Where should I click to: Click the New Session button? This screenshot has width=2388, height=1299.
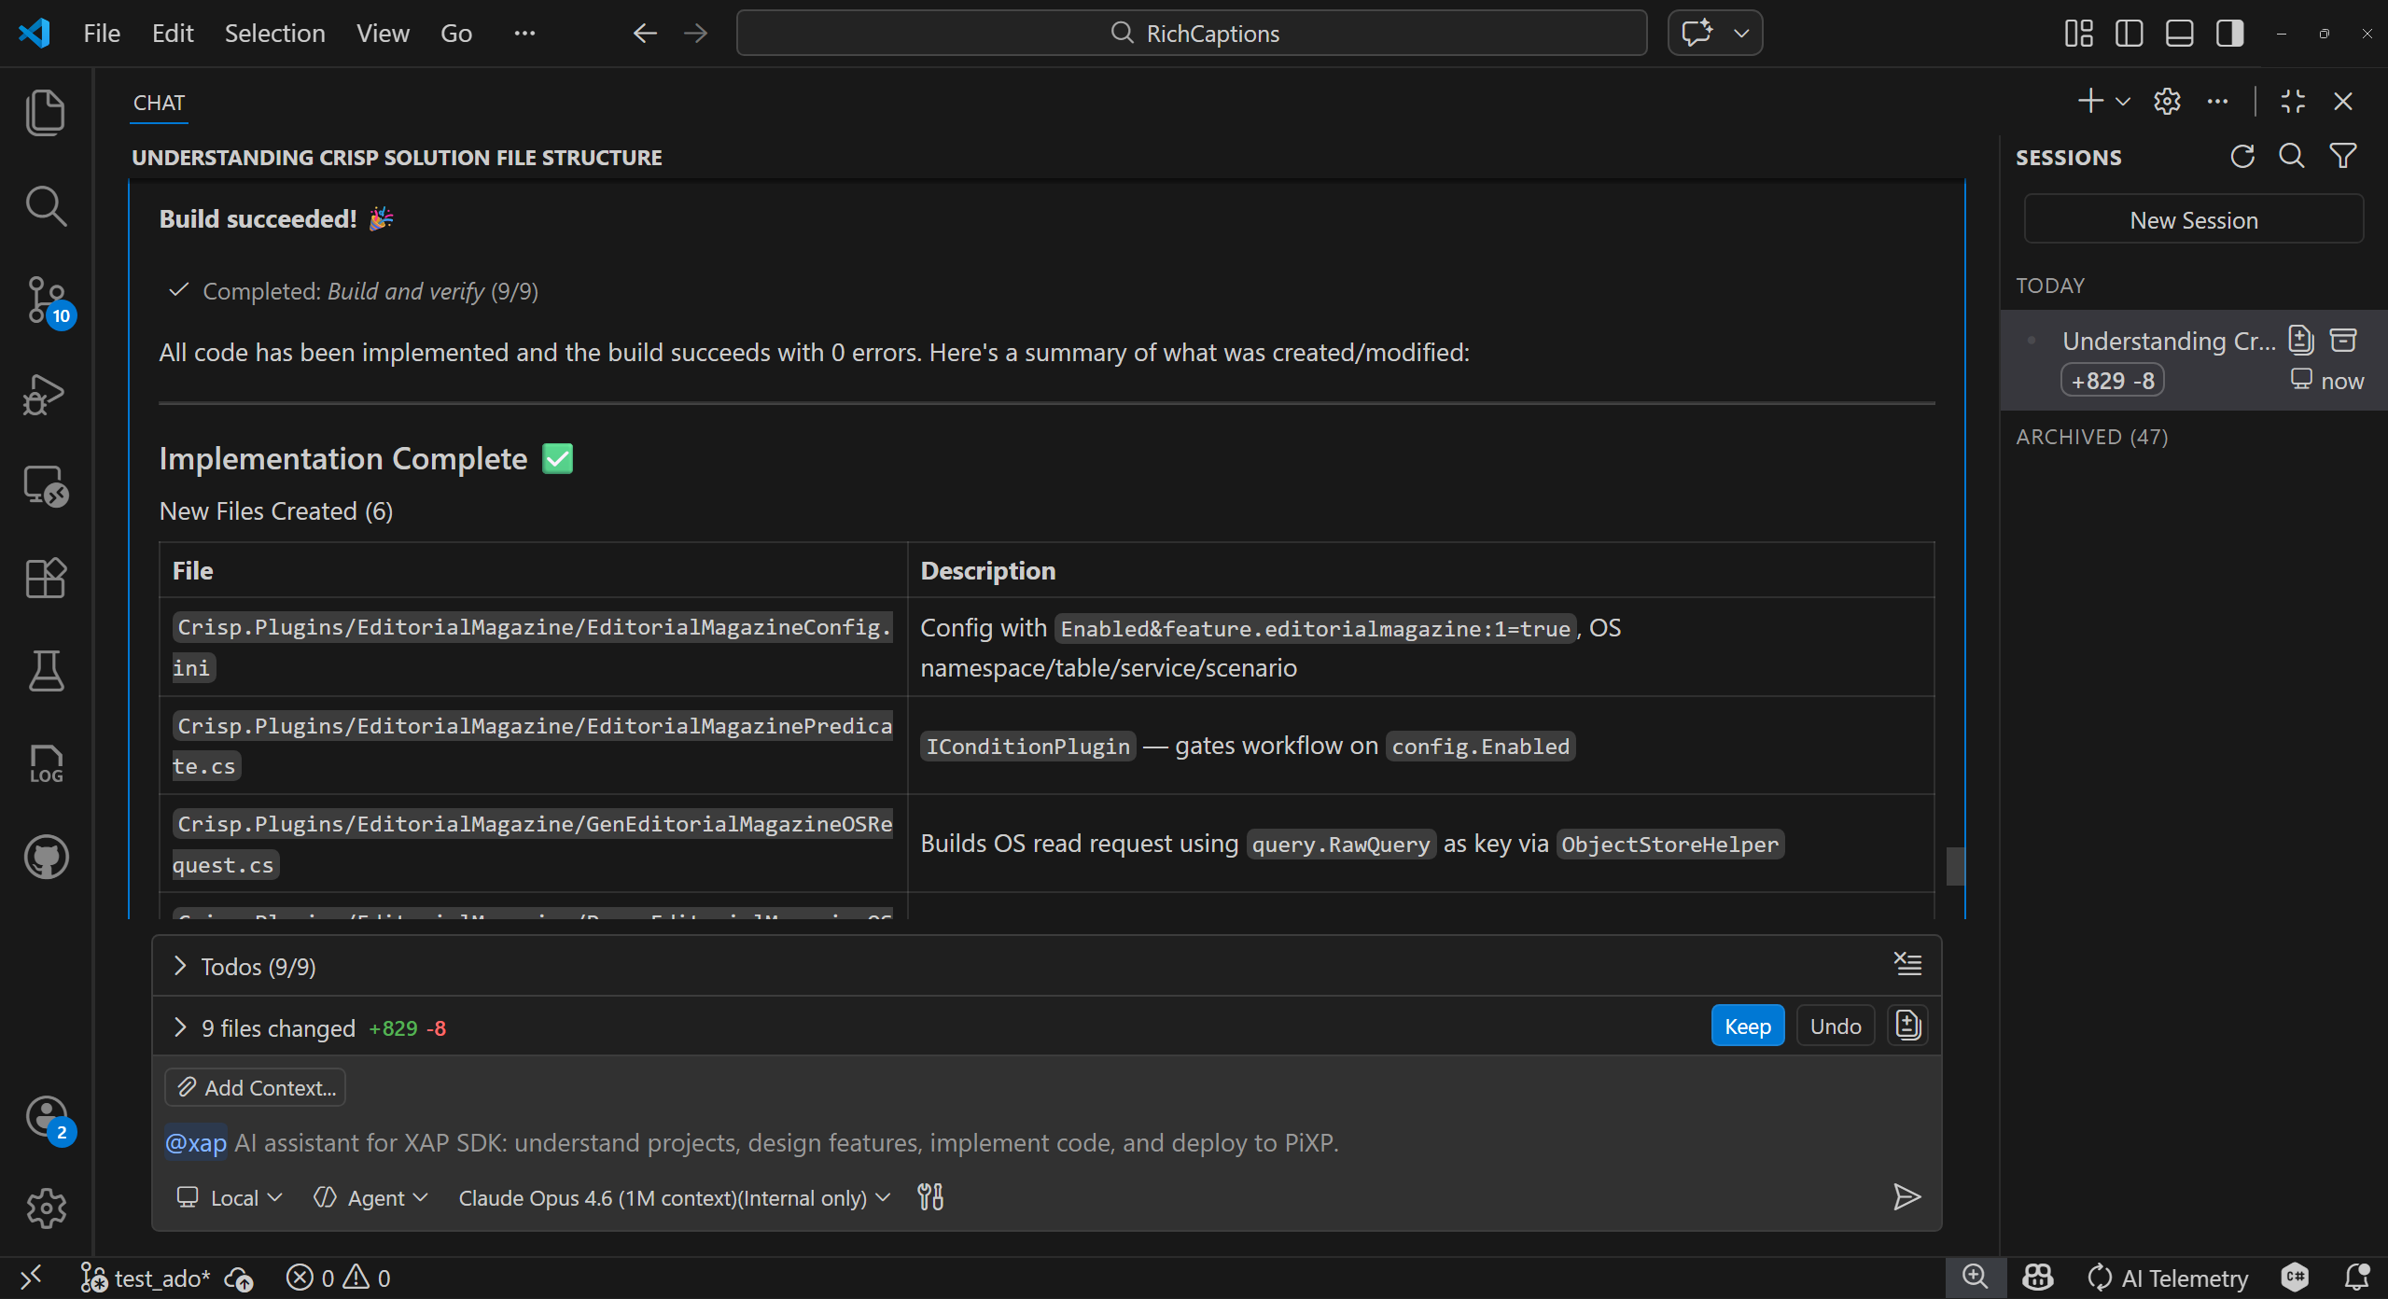click(2193, 220)
